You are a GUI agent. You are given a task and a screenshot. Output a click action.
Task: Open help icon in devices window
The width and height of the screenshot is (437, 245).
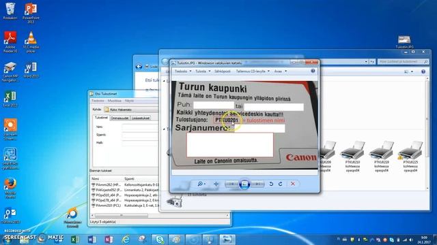[423, 71]
